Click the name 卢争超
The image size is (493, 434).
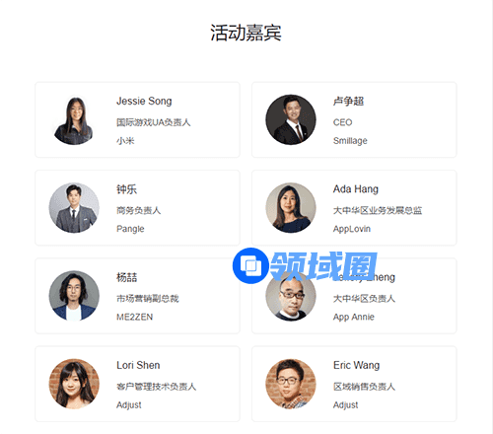point(348,101)
